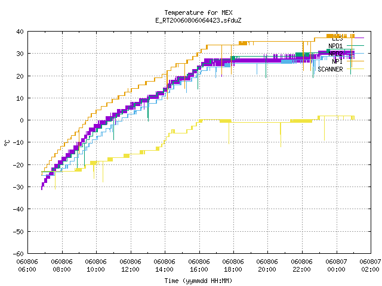The height and width of the screenshot is (286, 382).
Task: Click the 'ELS' legend label
Action: pyautogui.click(x=337, y=38)
